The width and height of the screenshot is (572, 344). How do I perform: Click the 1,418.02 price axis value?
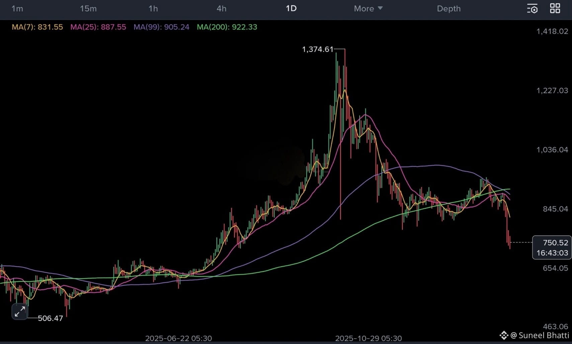[x=552, y=31]
